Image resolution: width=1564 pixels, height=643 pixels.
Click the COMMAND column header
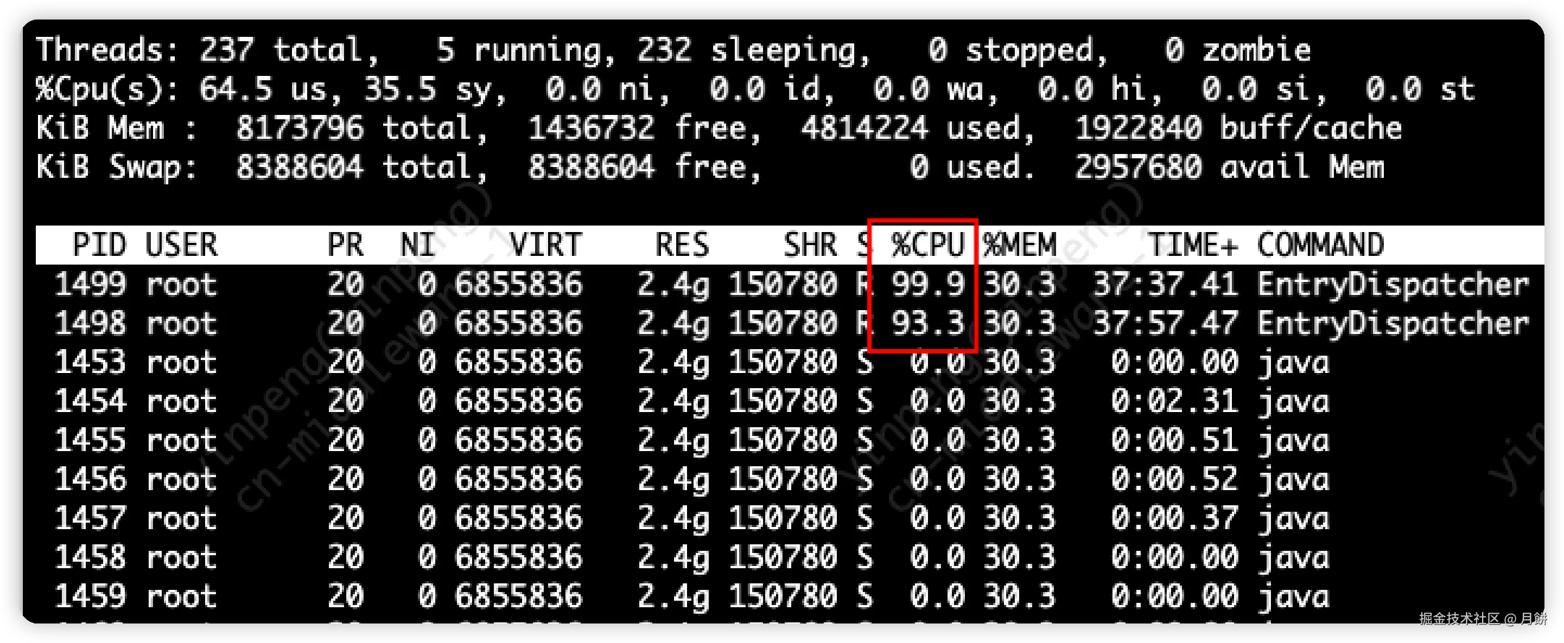click(1320, 246)
